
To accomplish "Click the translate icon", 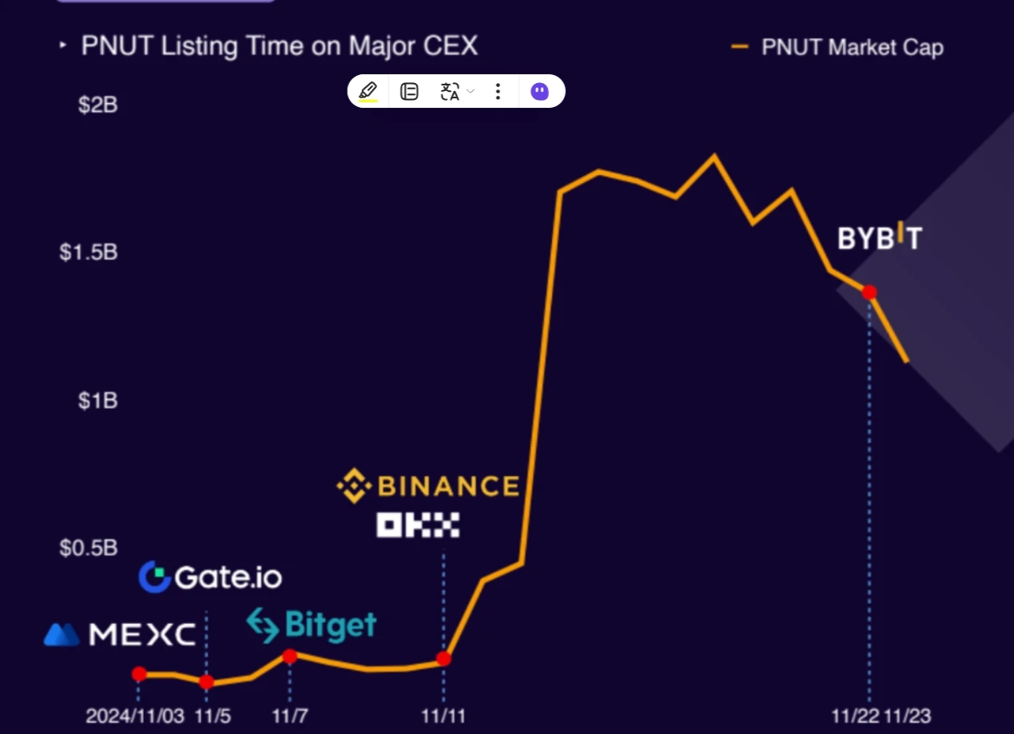I will (450, 91).
